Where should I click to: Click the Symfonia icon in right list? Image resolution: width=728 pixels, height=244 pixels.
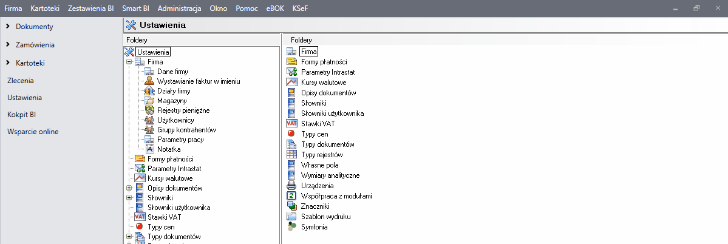pos(291,227)
